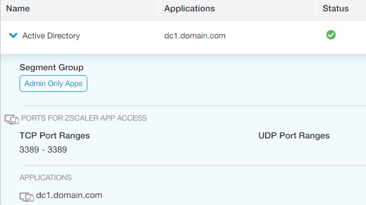Click the blank area below UDP Port Ranges
The height and width of the screenshot is (205, 366).
tap(294, 149)
